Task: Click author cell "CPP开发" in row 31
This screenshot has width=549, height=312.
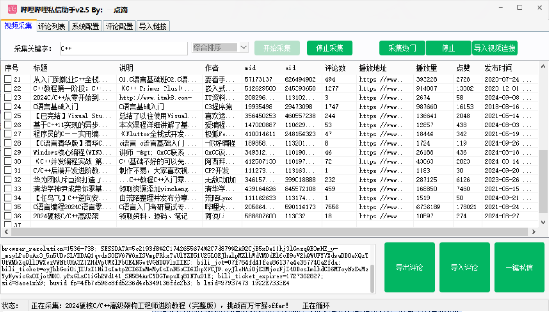Action: (217, 171)
